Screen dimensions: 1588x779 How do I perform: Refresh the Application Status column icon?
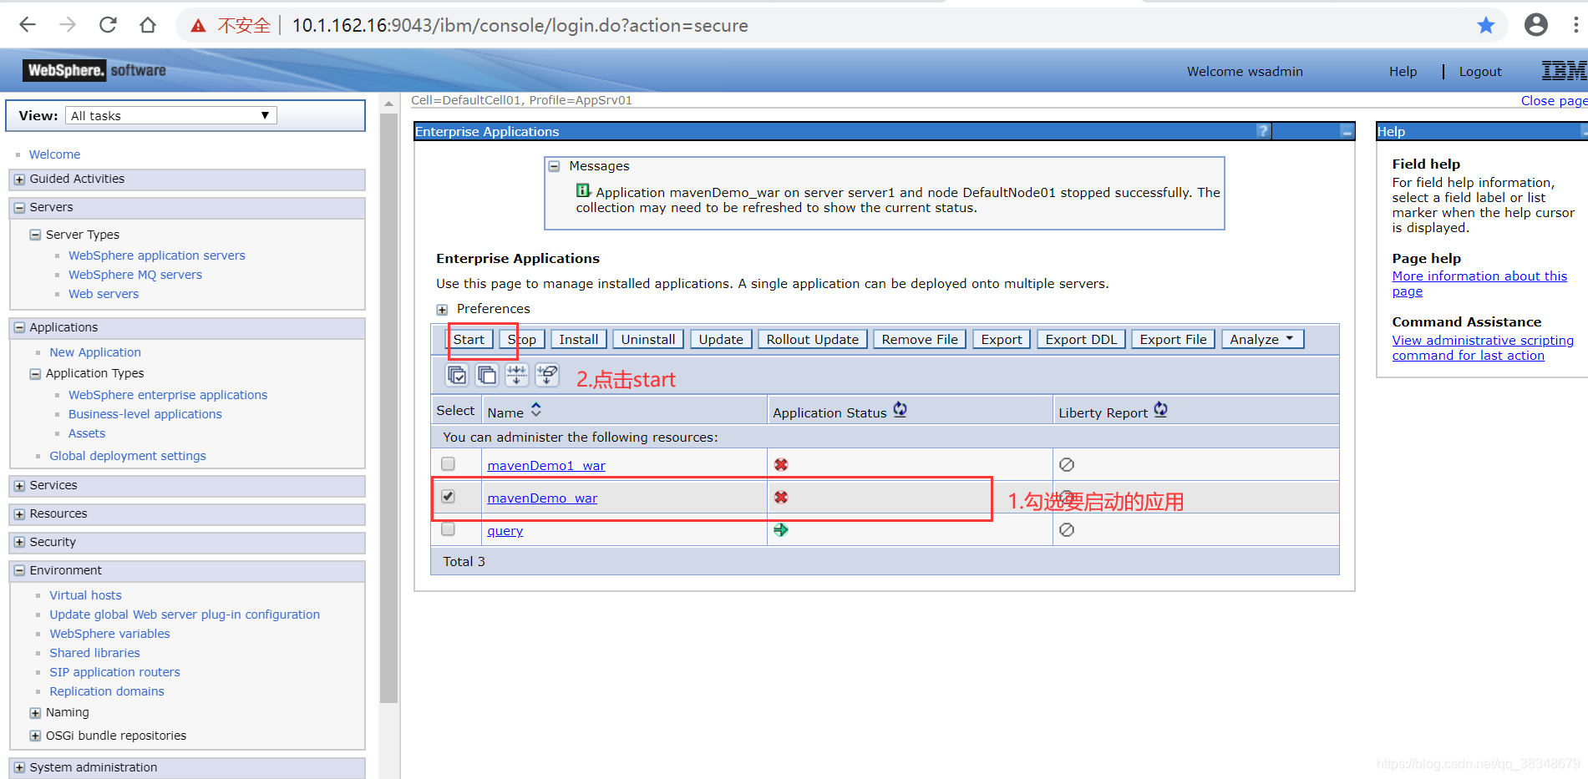tap(900, 410)
